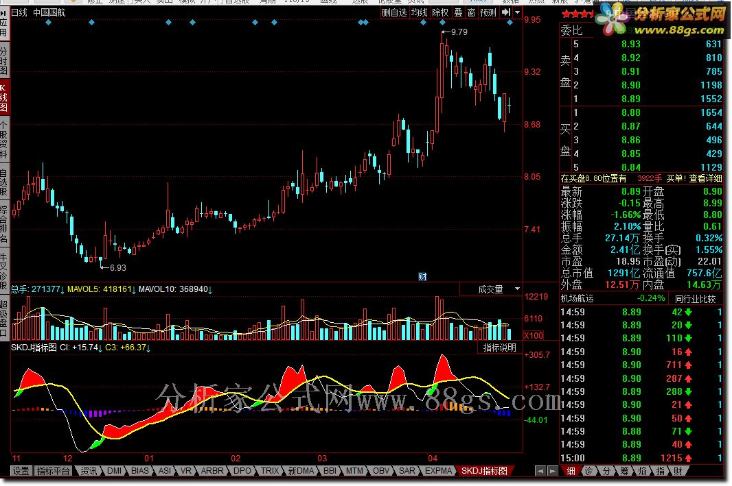Image resolution: width=732 pixels, height=486 pixels.
Task: Switch to 新DMA indicator tab
Action: (x=301, y=471)
